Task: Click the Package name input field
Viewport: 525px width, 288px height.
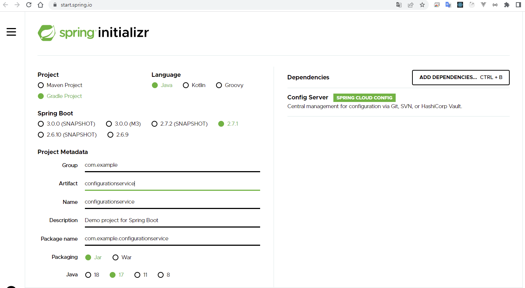Action: click(172, 238)
